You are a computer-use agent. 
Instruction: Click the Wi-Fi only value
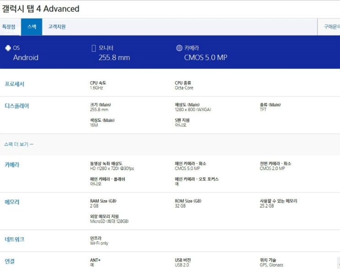(99, 243)
